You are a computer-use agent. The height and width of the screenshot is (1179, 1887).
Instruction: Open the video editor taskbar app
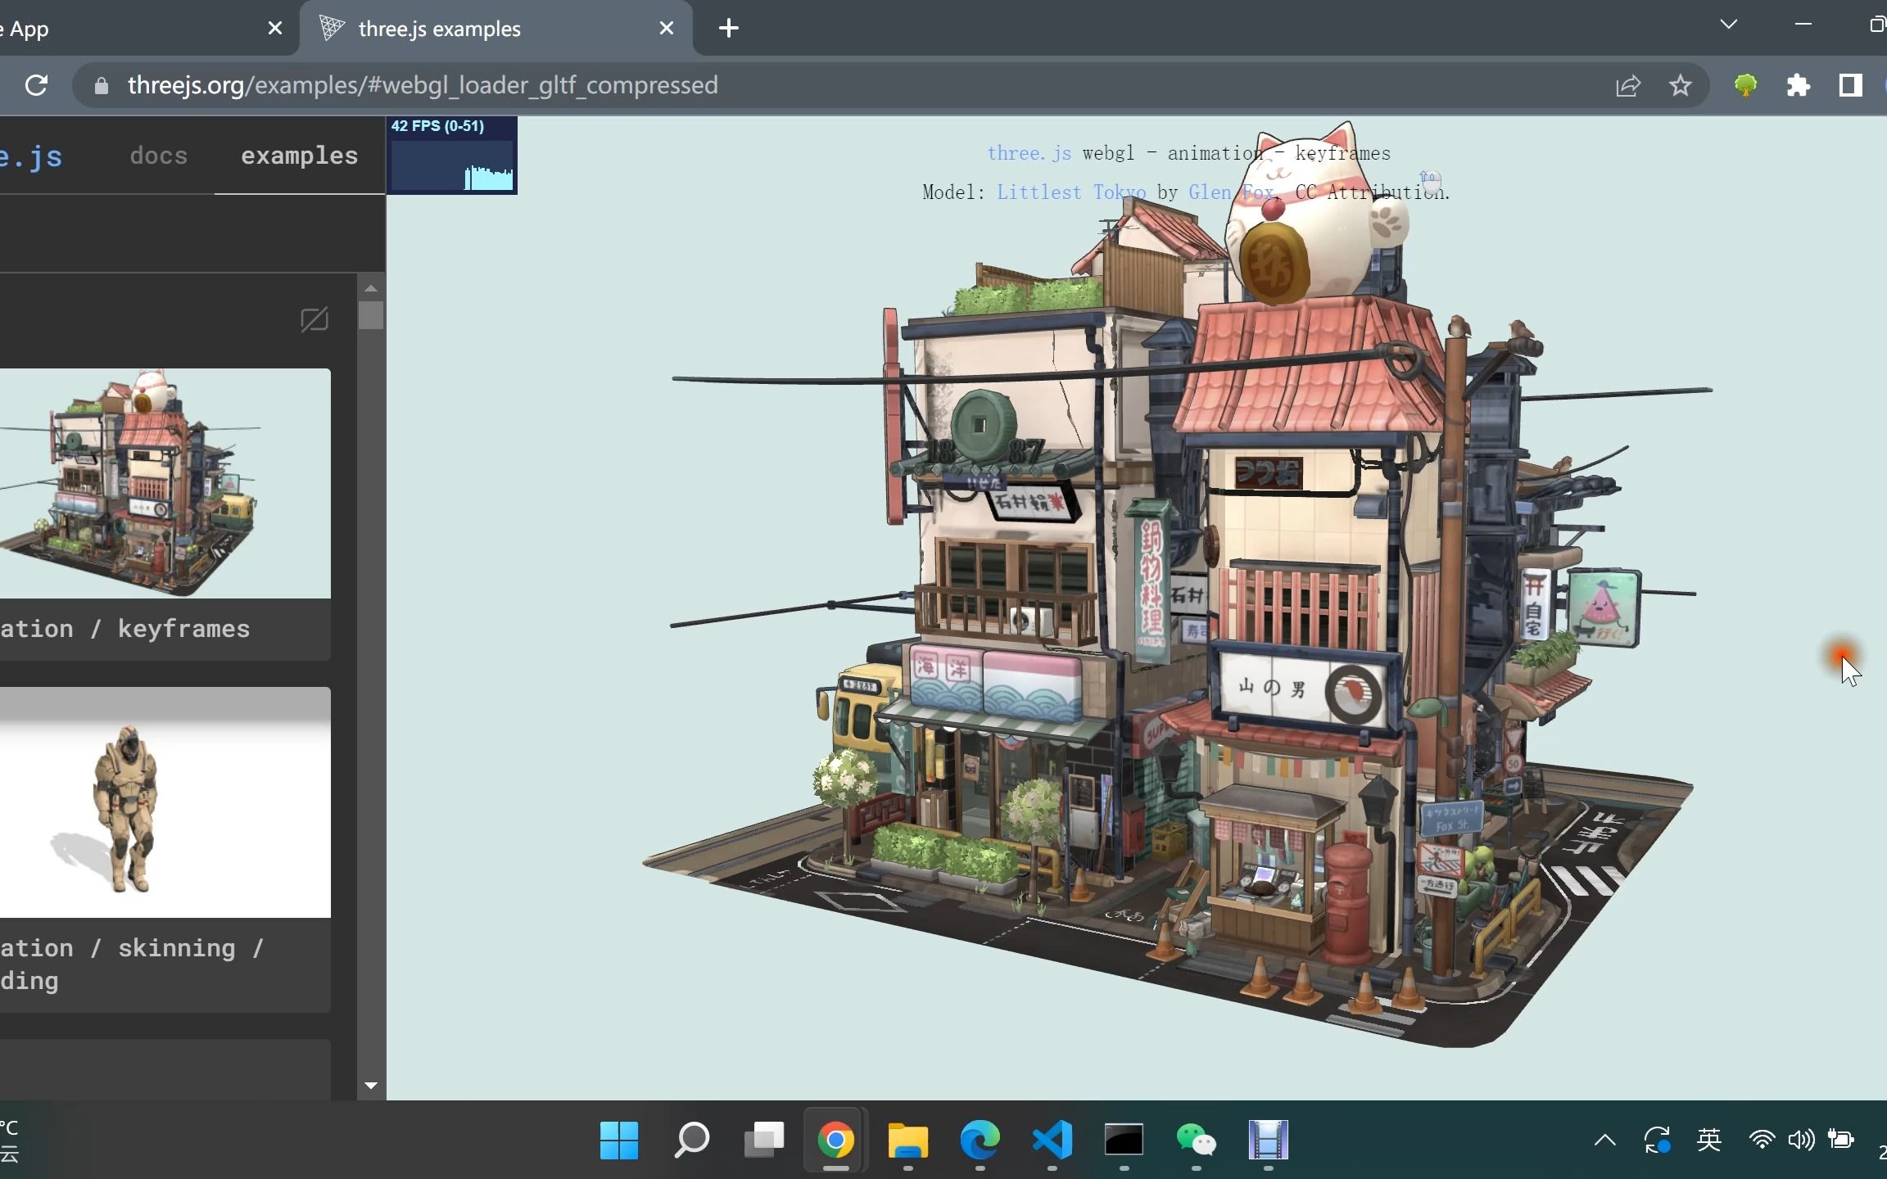coord(1268,1140)
